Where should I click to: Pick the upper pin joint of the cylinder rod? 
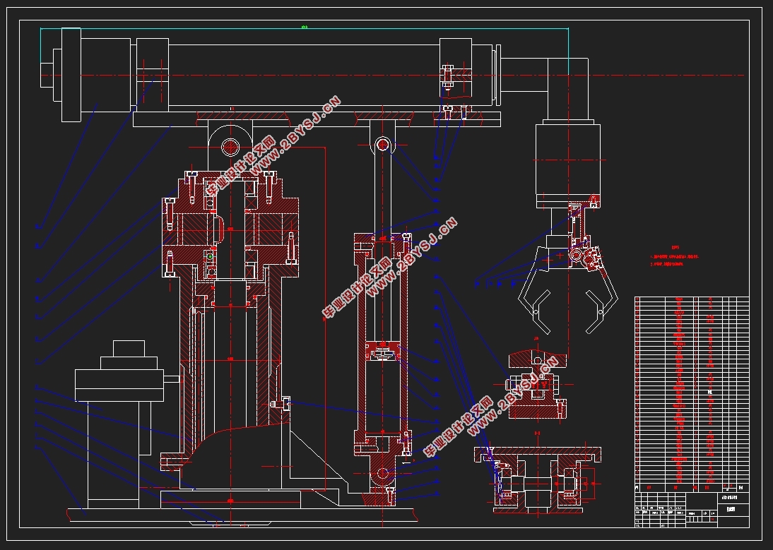click(383, 144)
